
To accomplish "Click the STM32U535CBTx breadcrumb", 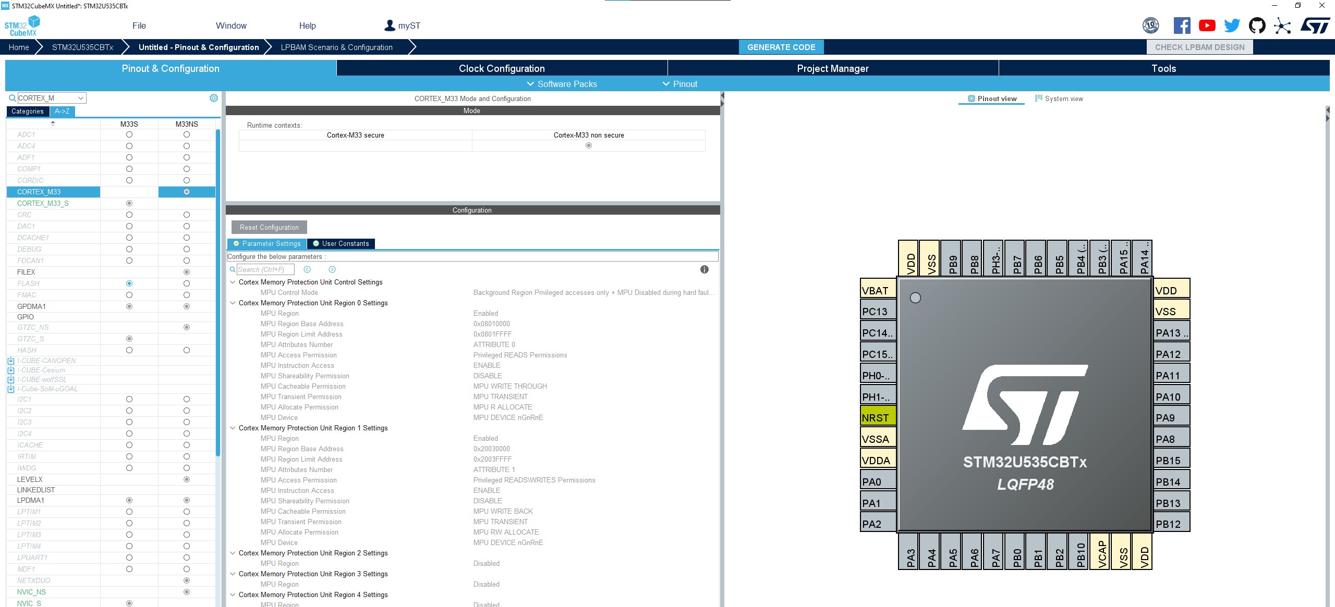I will 82,47.
